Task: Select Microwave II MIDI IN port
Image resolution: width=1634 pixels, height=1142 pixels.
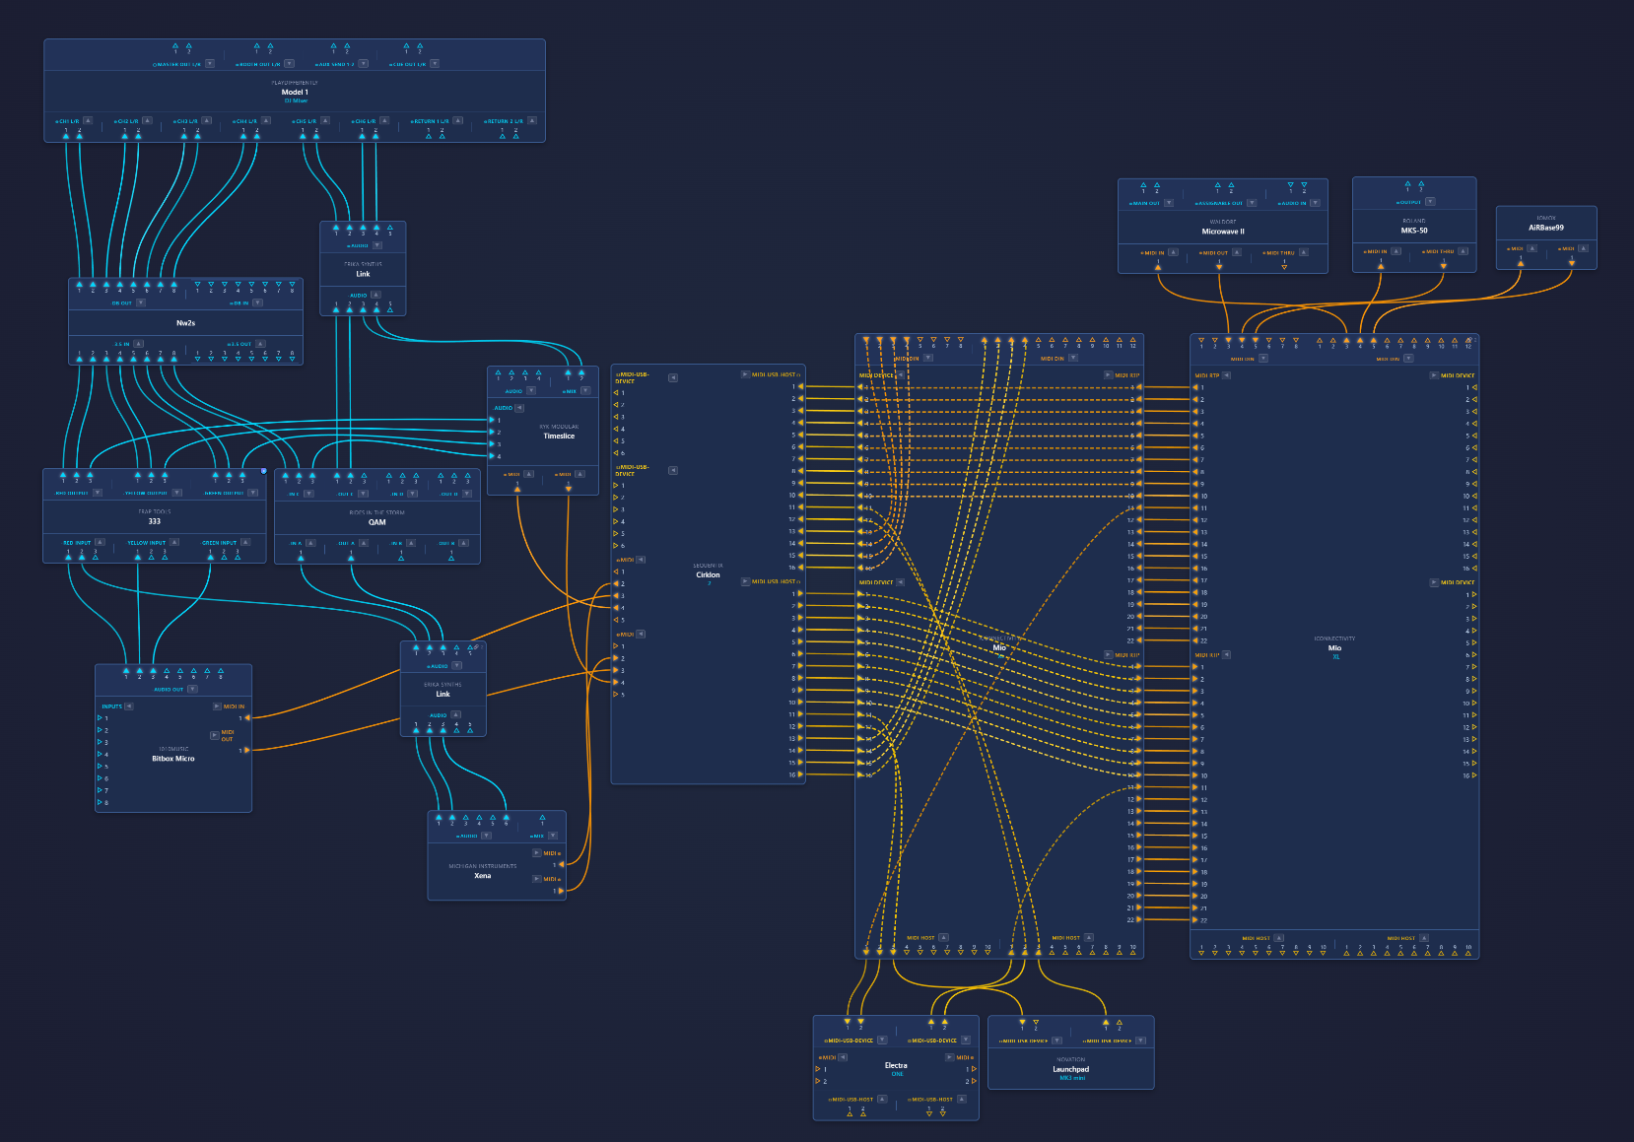Action: click(1158, 267)
